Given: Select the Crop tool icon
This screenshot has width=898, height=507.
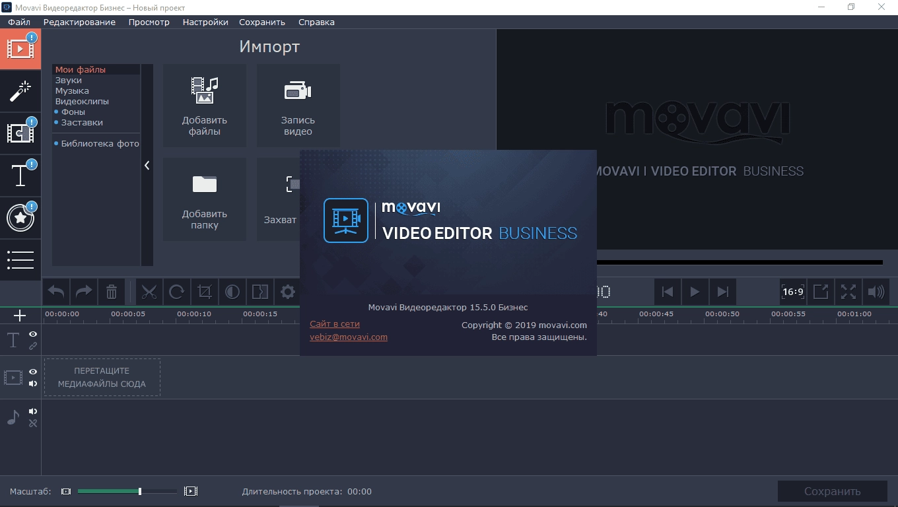Looking at the screenshot, I should click(x=205, y=292).
